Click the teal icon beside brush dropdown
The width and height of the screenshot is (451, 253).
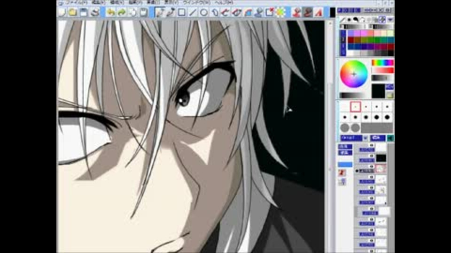[390, 138]
